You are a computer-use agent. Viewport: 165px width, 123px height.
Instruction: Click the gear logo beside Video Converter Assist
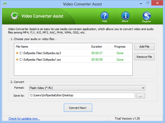tap(14, 16)
